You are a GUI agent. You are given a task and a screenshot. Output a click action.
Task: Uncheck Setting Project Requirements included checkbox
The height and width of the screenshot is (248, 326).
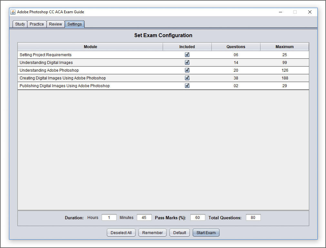tap(187, 55)
